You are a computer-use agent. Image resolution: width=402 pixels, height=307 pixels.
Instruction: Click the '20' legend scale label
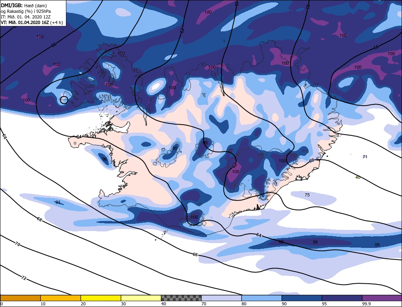[x=83, y=304]
